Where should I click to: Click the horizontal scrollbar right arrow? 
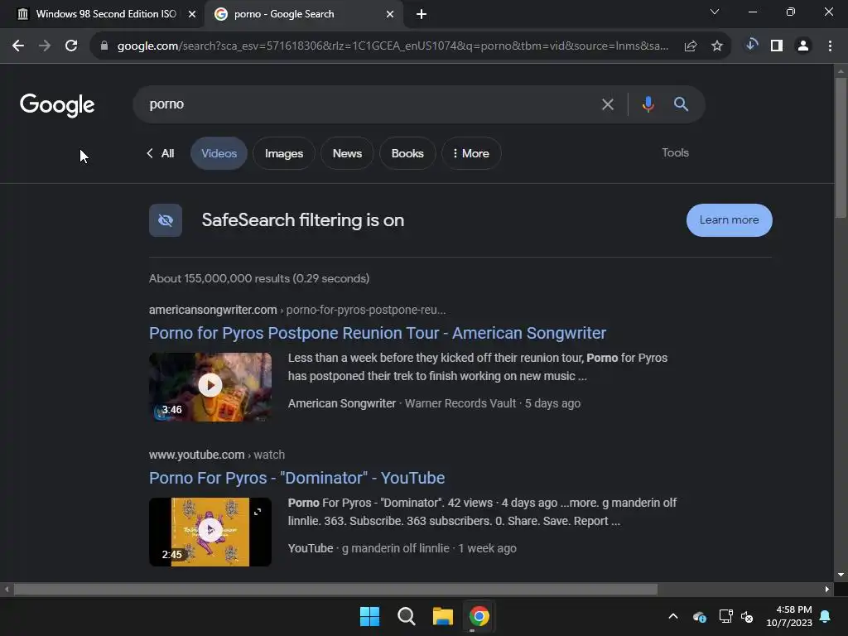[826, 590]
